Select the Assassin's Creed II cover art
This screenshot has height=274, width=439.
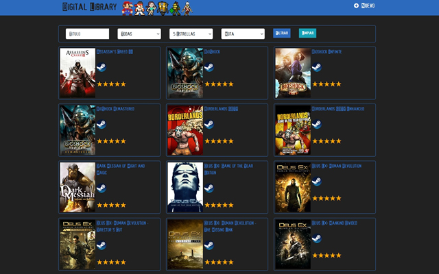pyautogui.click(x=78, y=73)
